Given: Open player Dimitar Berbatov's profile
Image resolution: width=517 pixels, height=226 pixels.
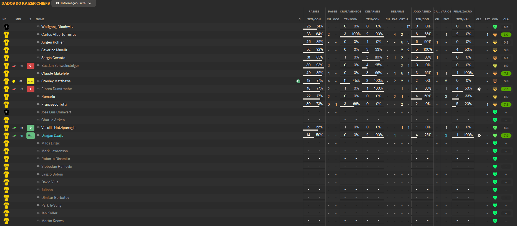Looking at the screenshot, I should click(55, 198).
